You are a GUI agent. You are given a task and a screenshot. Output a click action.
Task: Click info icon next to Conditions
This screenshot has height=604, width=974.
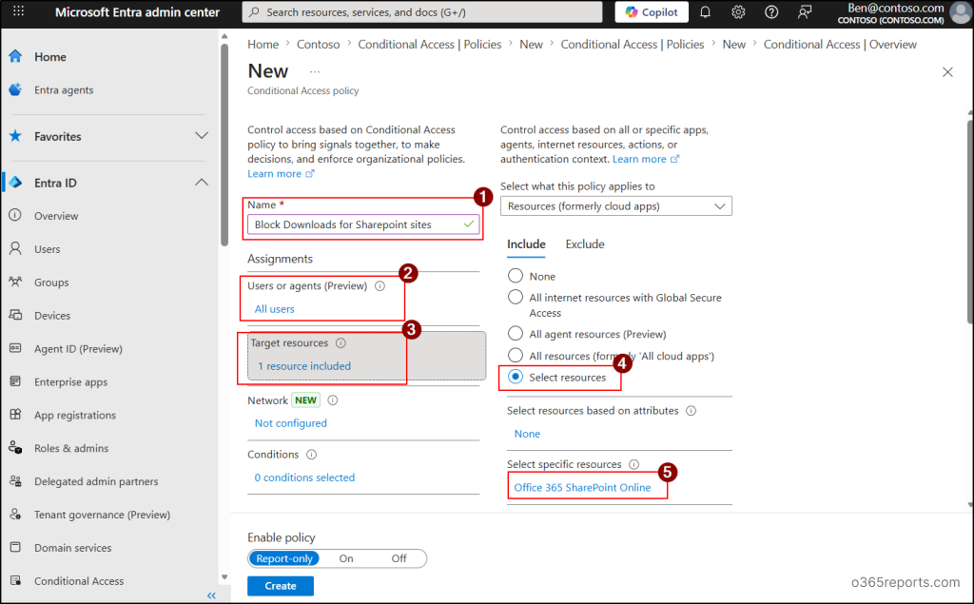pos(312,455)
